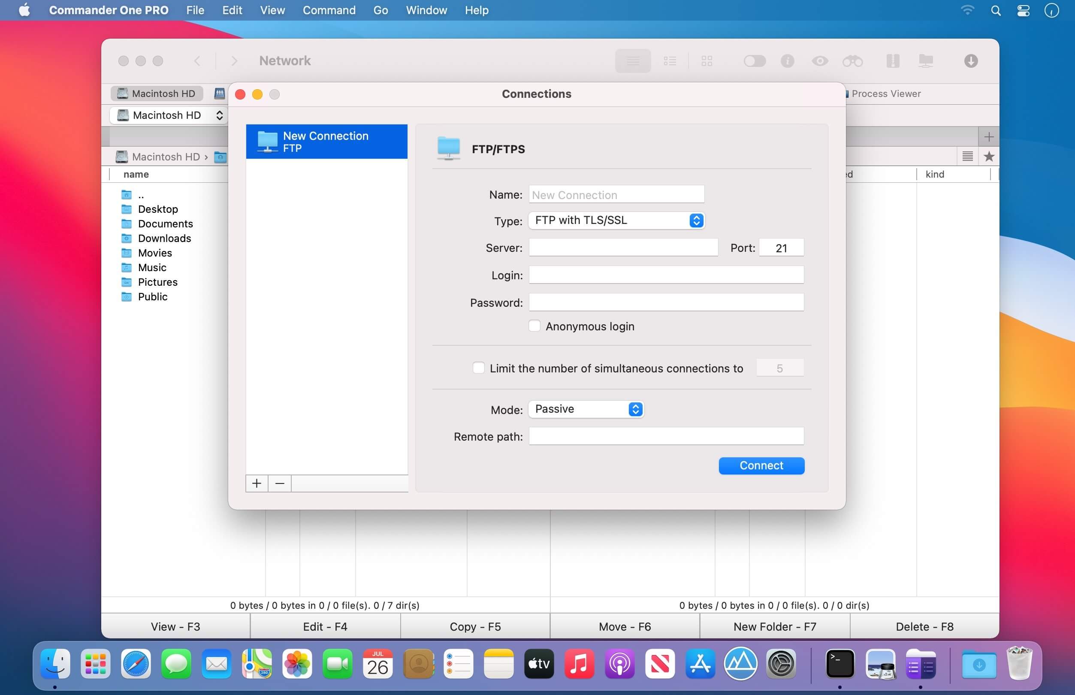
Task: Open the Command menu
Action: (x=329, y=10)
